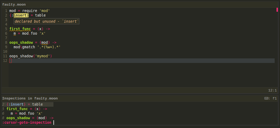Click the f1 key hint label
Screen dimensions: 280x128
(x=275, y=98)
